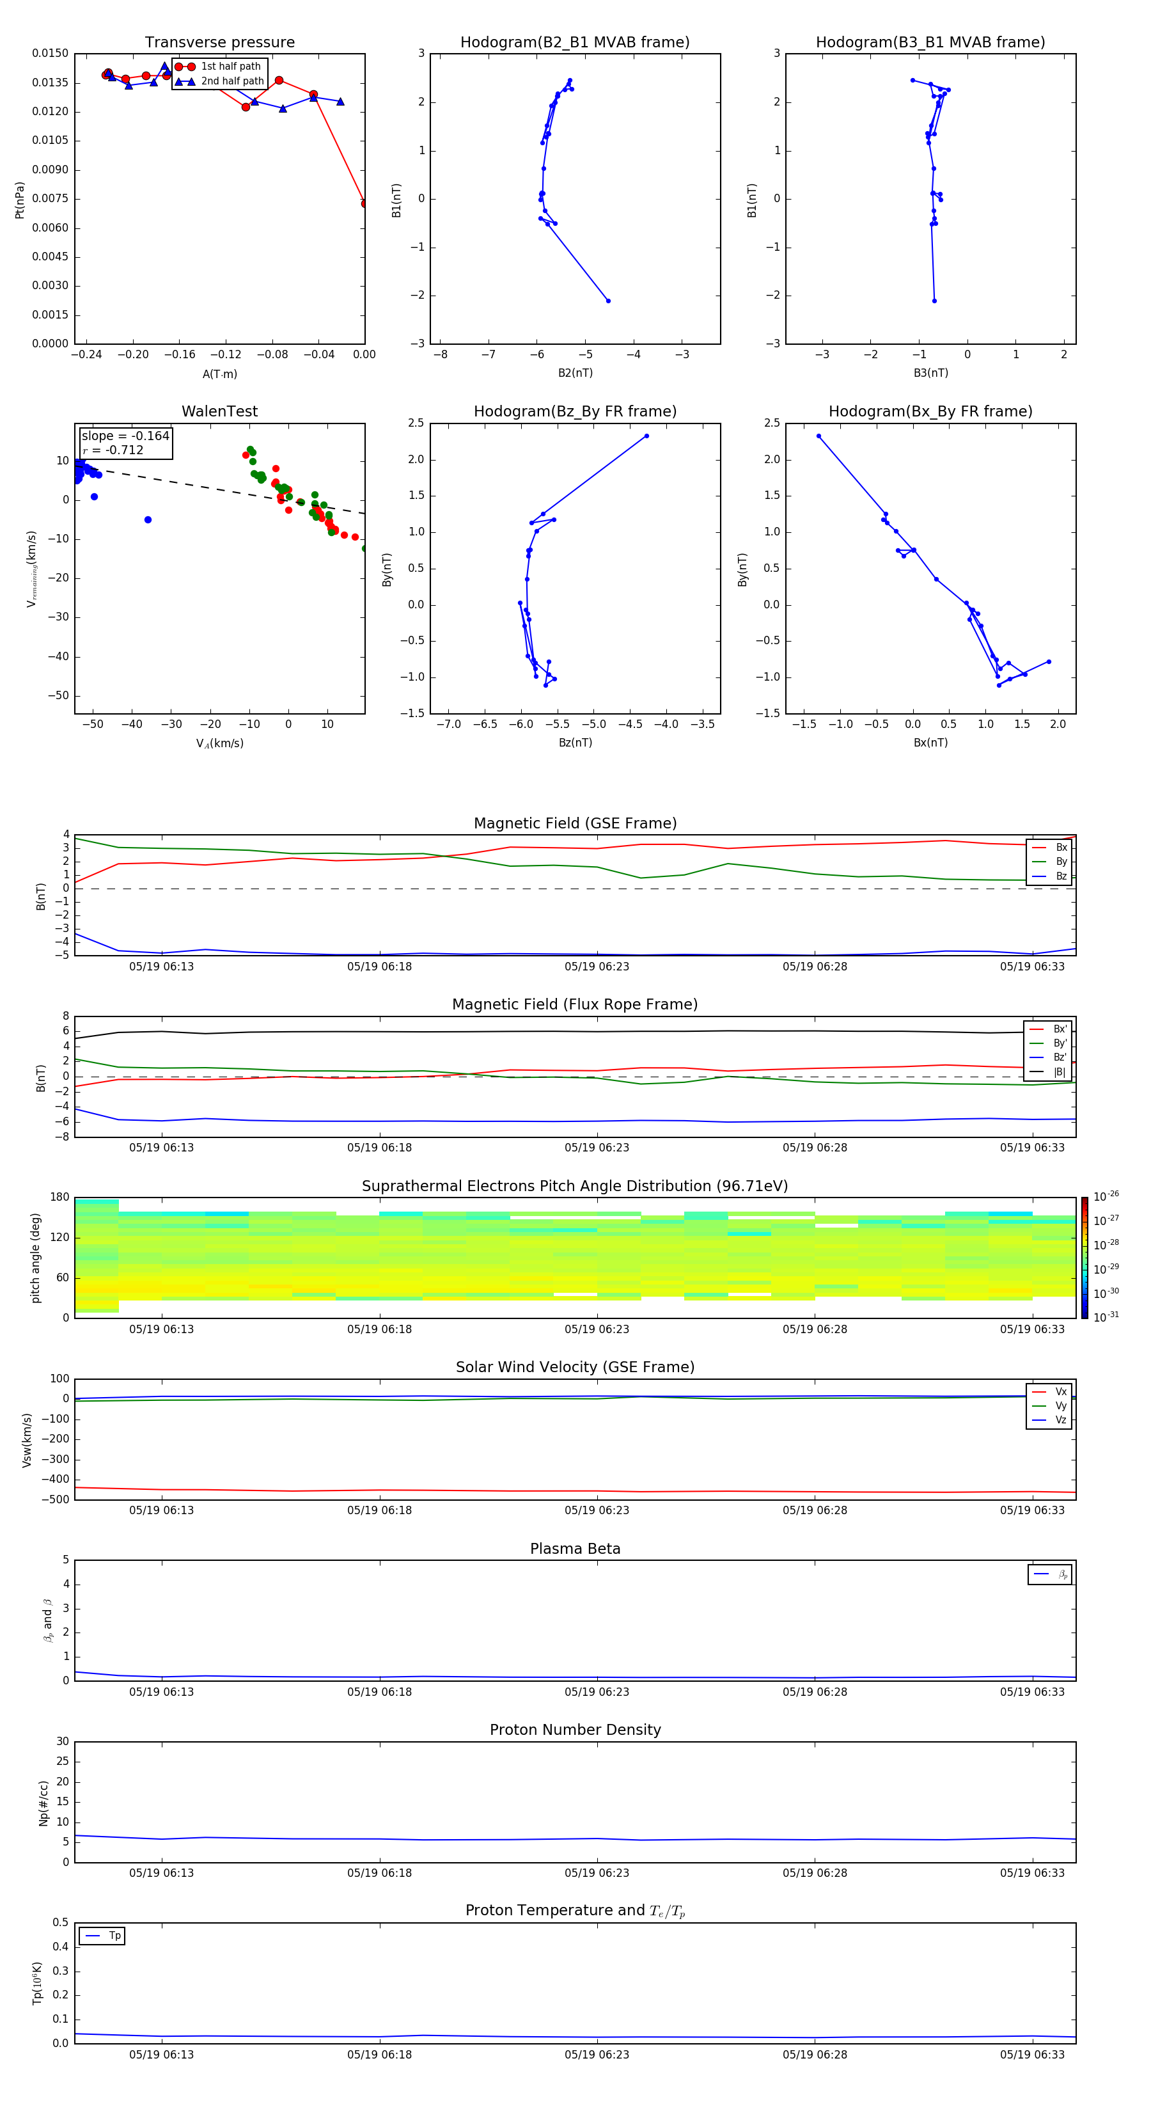Image resolution: width=1151 pixels, height=2111 pixels.
Task: Click the "Magnetic Field (GSE Frame)" title
Action: pos(575,823)
